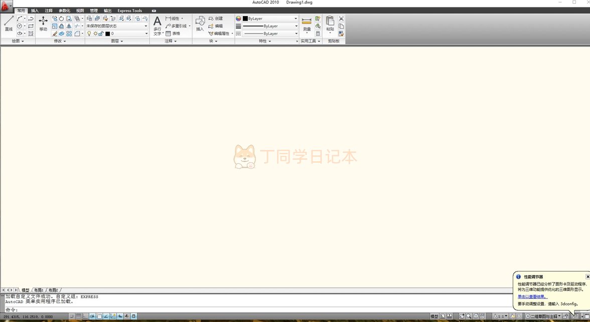This screenshot has height=322, width=590.
Task: Open the 二维草图与注释 workspace switcher
Action: click(543, 316)
